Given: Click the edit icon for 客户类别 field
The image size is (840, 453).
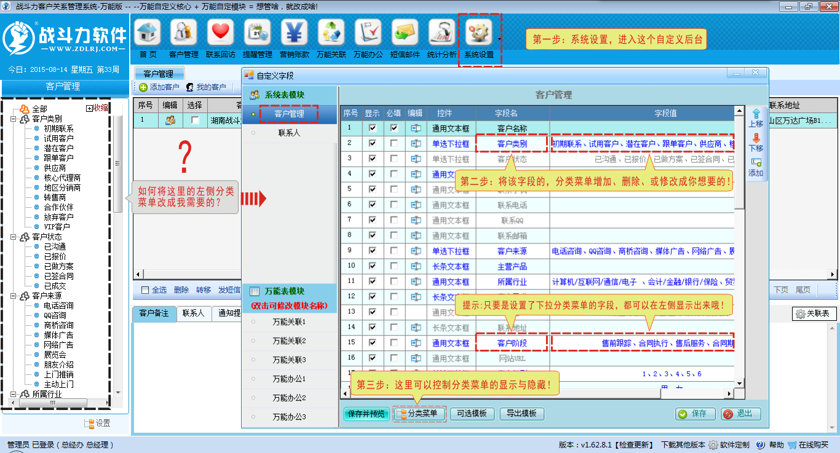Looking at the screenshot, I should pos(416,144).
